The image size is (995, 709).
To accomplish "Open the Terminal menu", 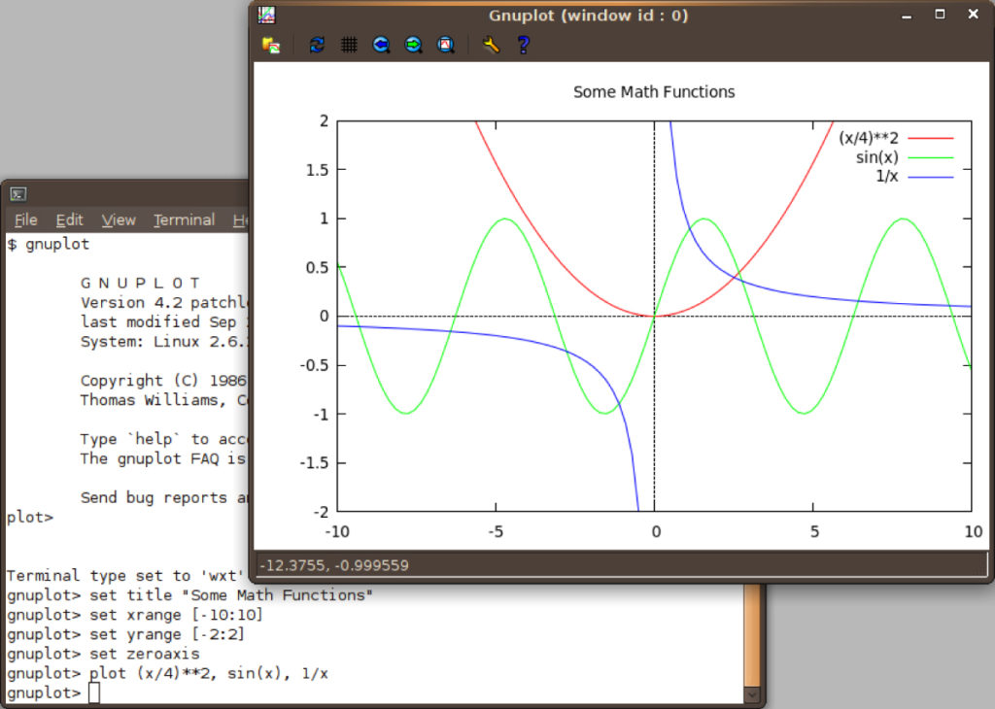I will point(184,219).
